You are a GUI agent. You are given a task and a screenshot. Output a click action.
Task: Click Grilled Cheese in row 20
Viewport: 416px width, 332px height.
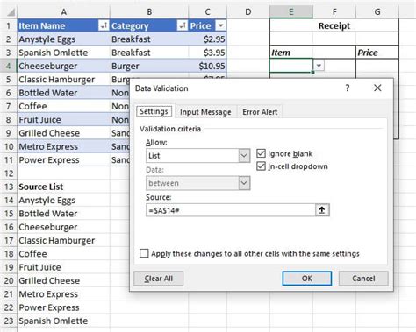click(x=63, y=281)
